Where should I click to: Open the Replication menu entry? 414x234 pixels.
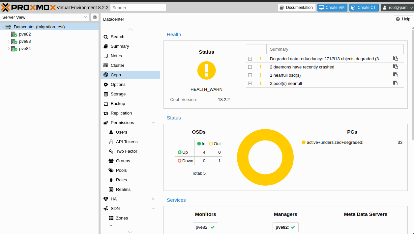(x=130, y=113)
